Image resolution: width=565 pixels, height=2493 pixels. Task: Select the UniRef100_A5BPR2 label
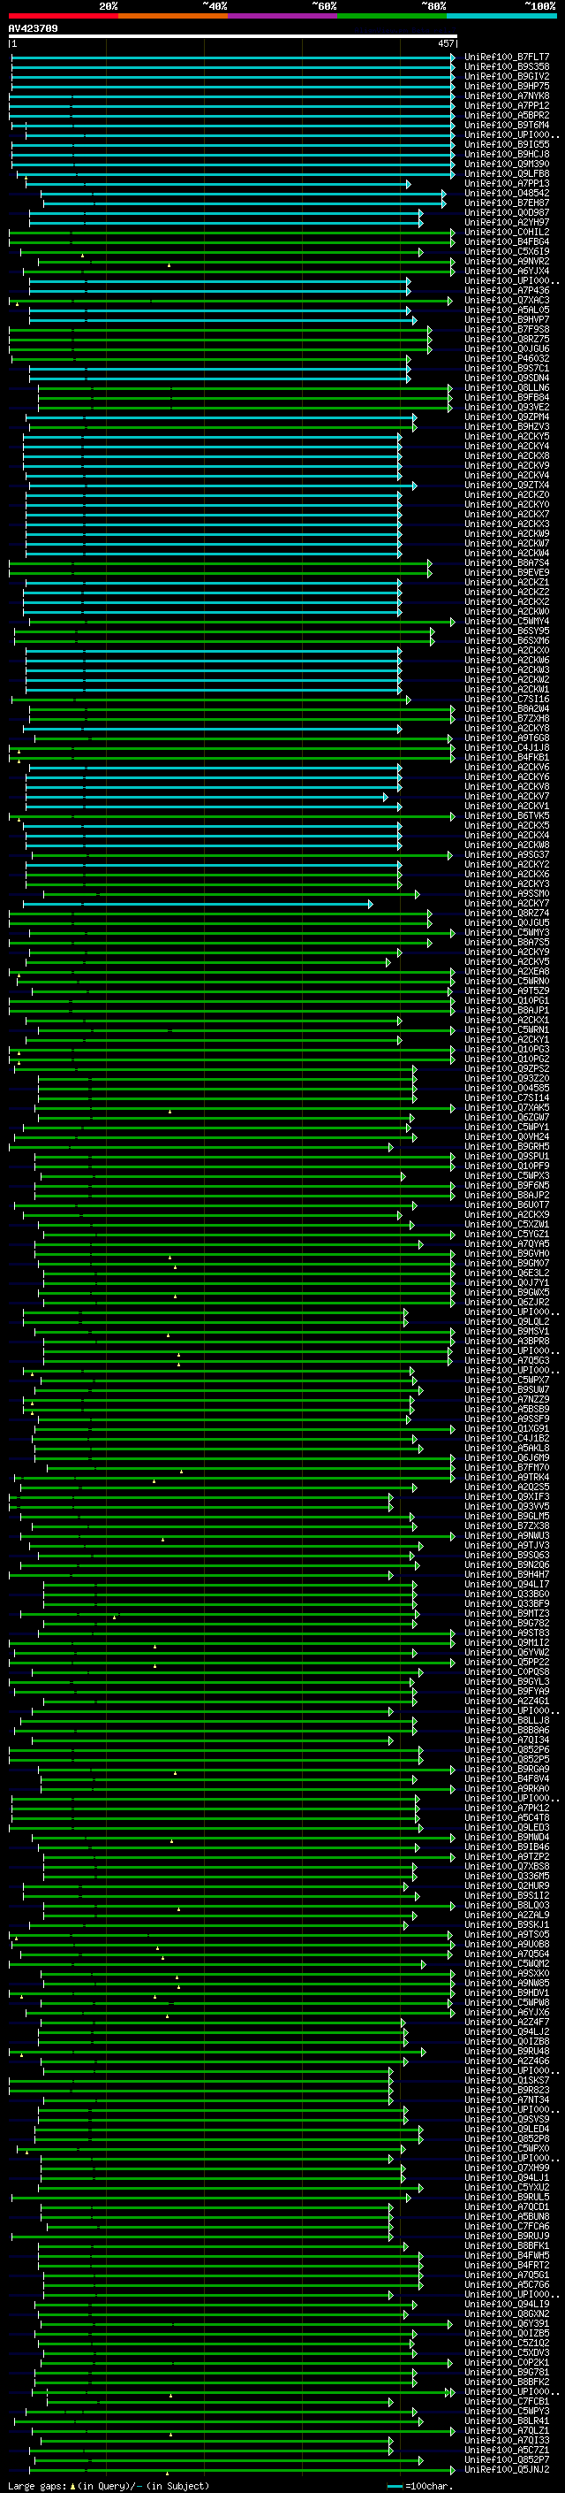click(506, 115)
